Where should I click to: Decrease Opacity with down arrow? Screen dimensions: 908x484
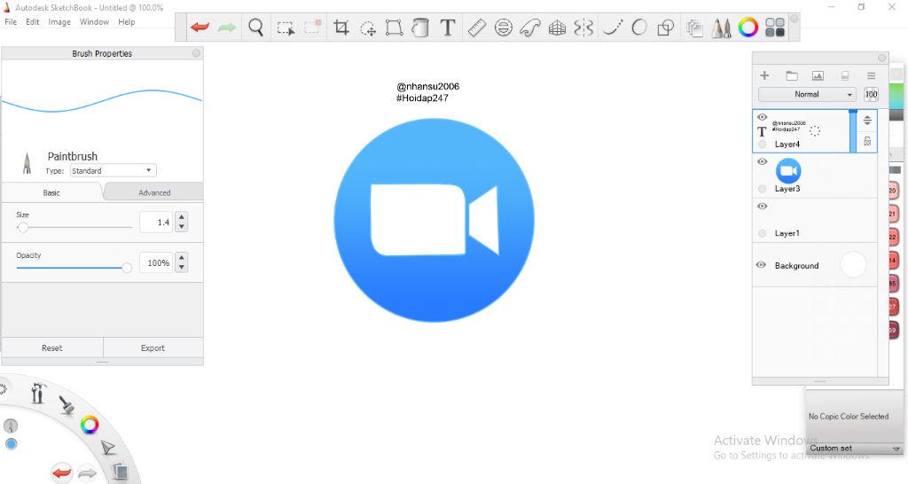pyautogui.click(x=182, y=268)
